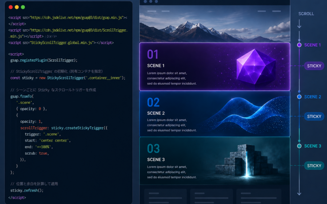Viewport: 327px width, 204px height.
Task: Click the purple crystal gem in Scene 1
Action: pyautogui.click(x=256, y=67)
